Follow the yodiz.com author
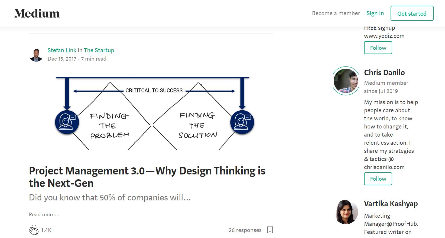This screenshot has width=445, height=238. 378,48
